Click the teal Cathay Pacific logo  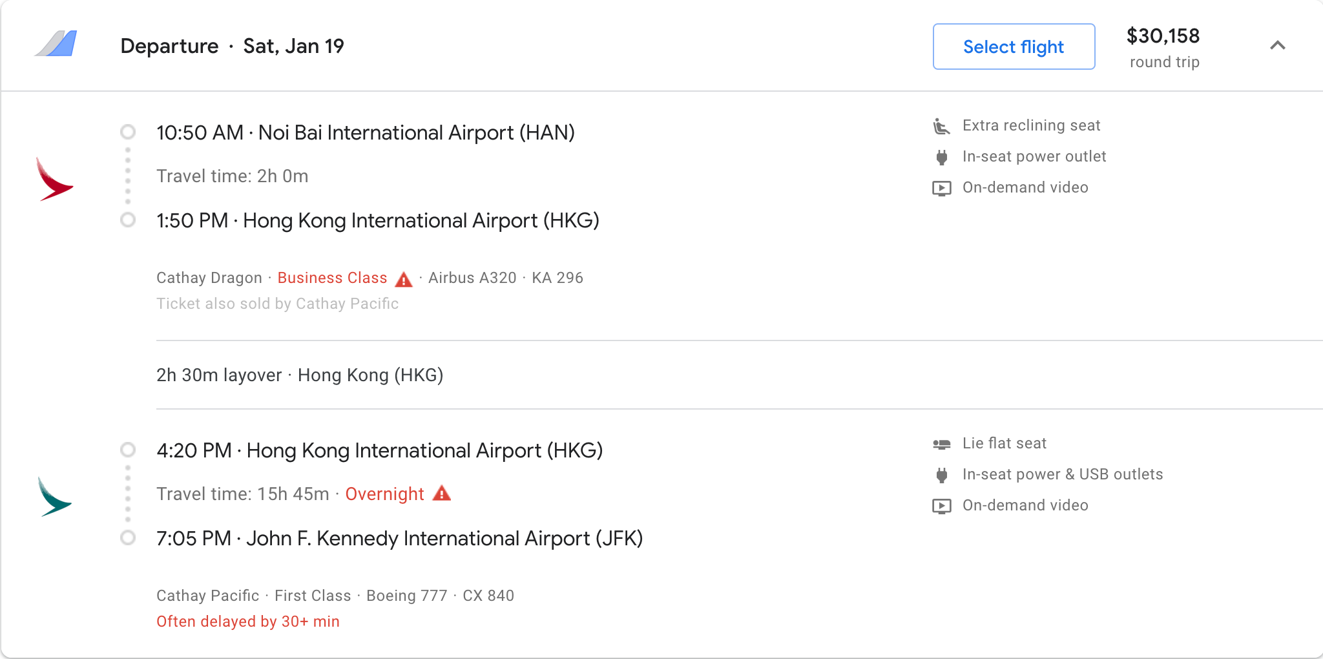pos(54,497)
